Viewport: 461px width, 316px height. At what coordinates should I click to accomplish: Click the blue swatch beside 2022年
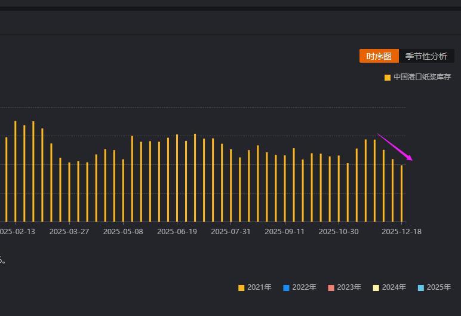click(x=286, y=288)
